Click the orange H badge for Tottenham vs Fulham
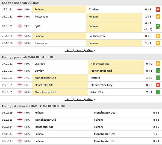The width and height of the screenshot is (162, 145). point(158,17)
